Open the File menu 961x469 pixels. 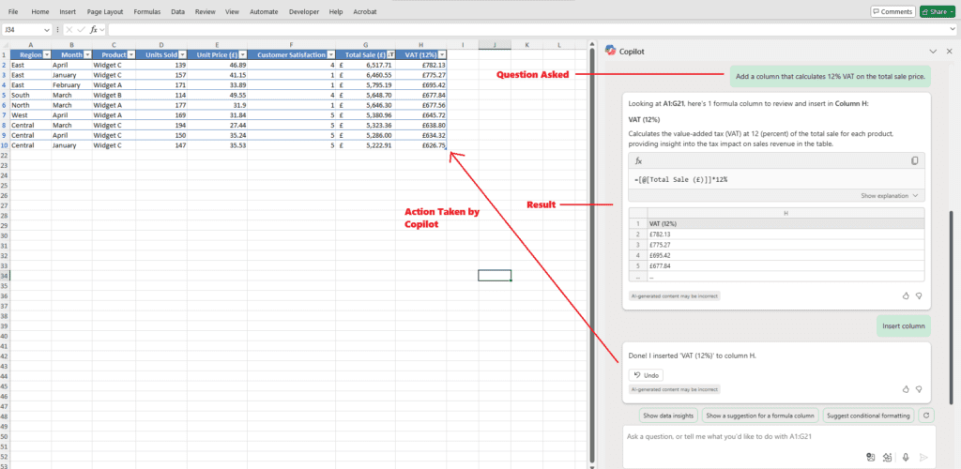pyautogui.click(x=13, y=11)
